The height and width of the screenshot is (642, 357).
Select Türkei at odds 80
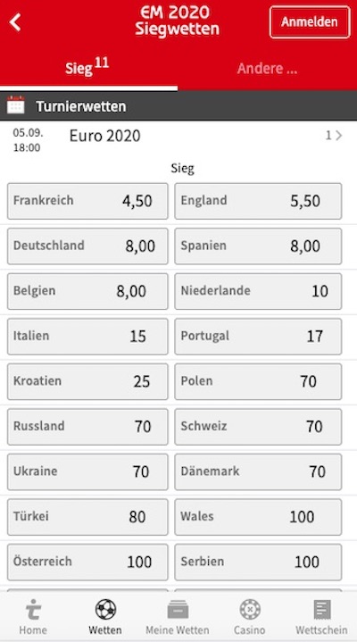click(87, 517)
